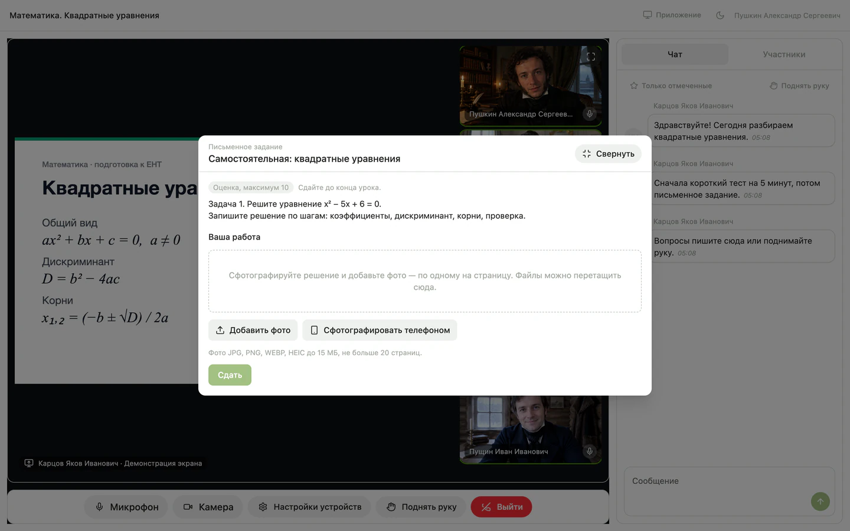Viewport: 850px width, 531px height.
Task: Open the Приложение link in header
Action: 672,15
